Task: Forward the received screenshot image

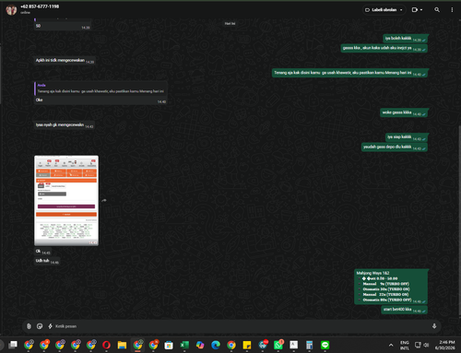Action: [x=104, y=200]
